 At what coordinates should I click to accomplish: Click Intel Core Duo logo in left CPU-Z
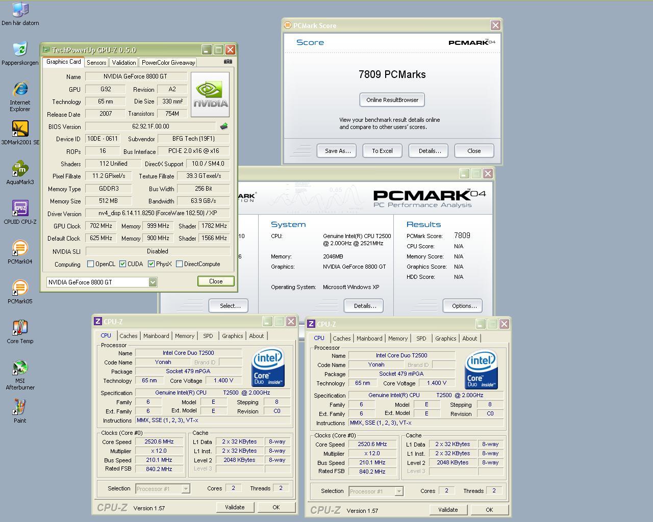[x=268, y=368]
